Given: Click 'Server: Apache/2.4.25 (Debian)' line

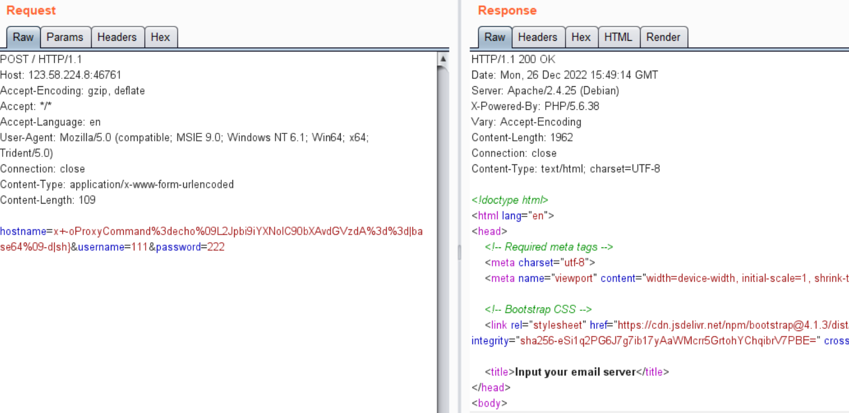Looking at the screenshot, I should point(545,91).
